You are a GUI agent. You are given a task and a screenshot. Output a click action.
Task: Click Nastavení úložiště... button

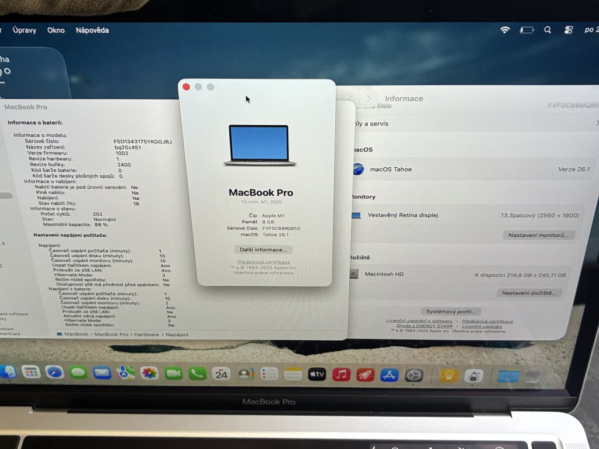click(x=529, y=293)
